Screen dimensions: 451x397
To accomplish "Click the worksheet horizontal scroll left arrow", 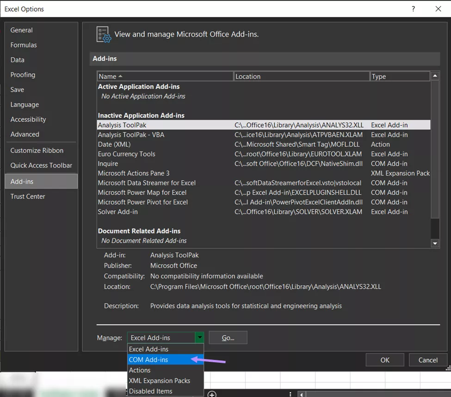I will pos(302,394).
